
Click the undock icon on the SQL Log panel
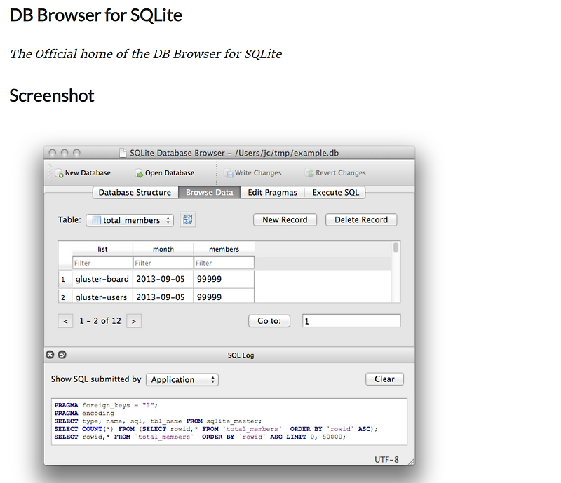(x=61, y=355)
